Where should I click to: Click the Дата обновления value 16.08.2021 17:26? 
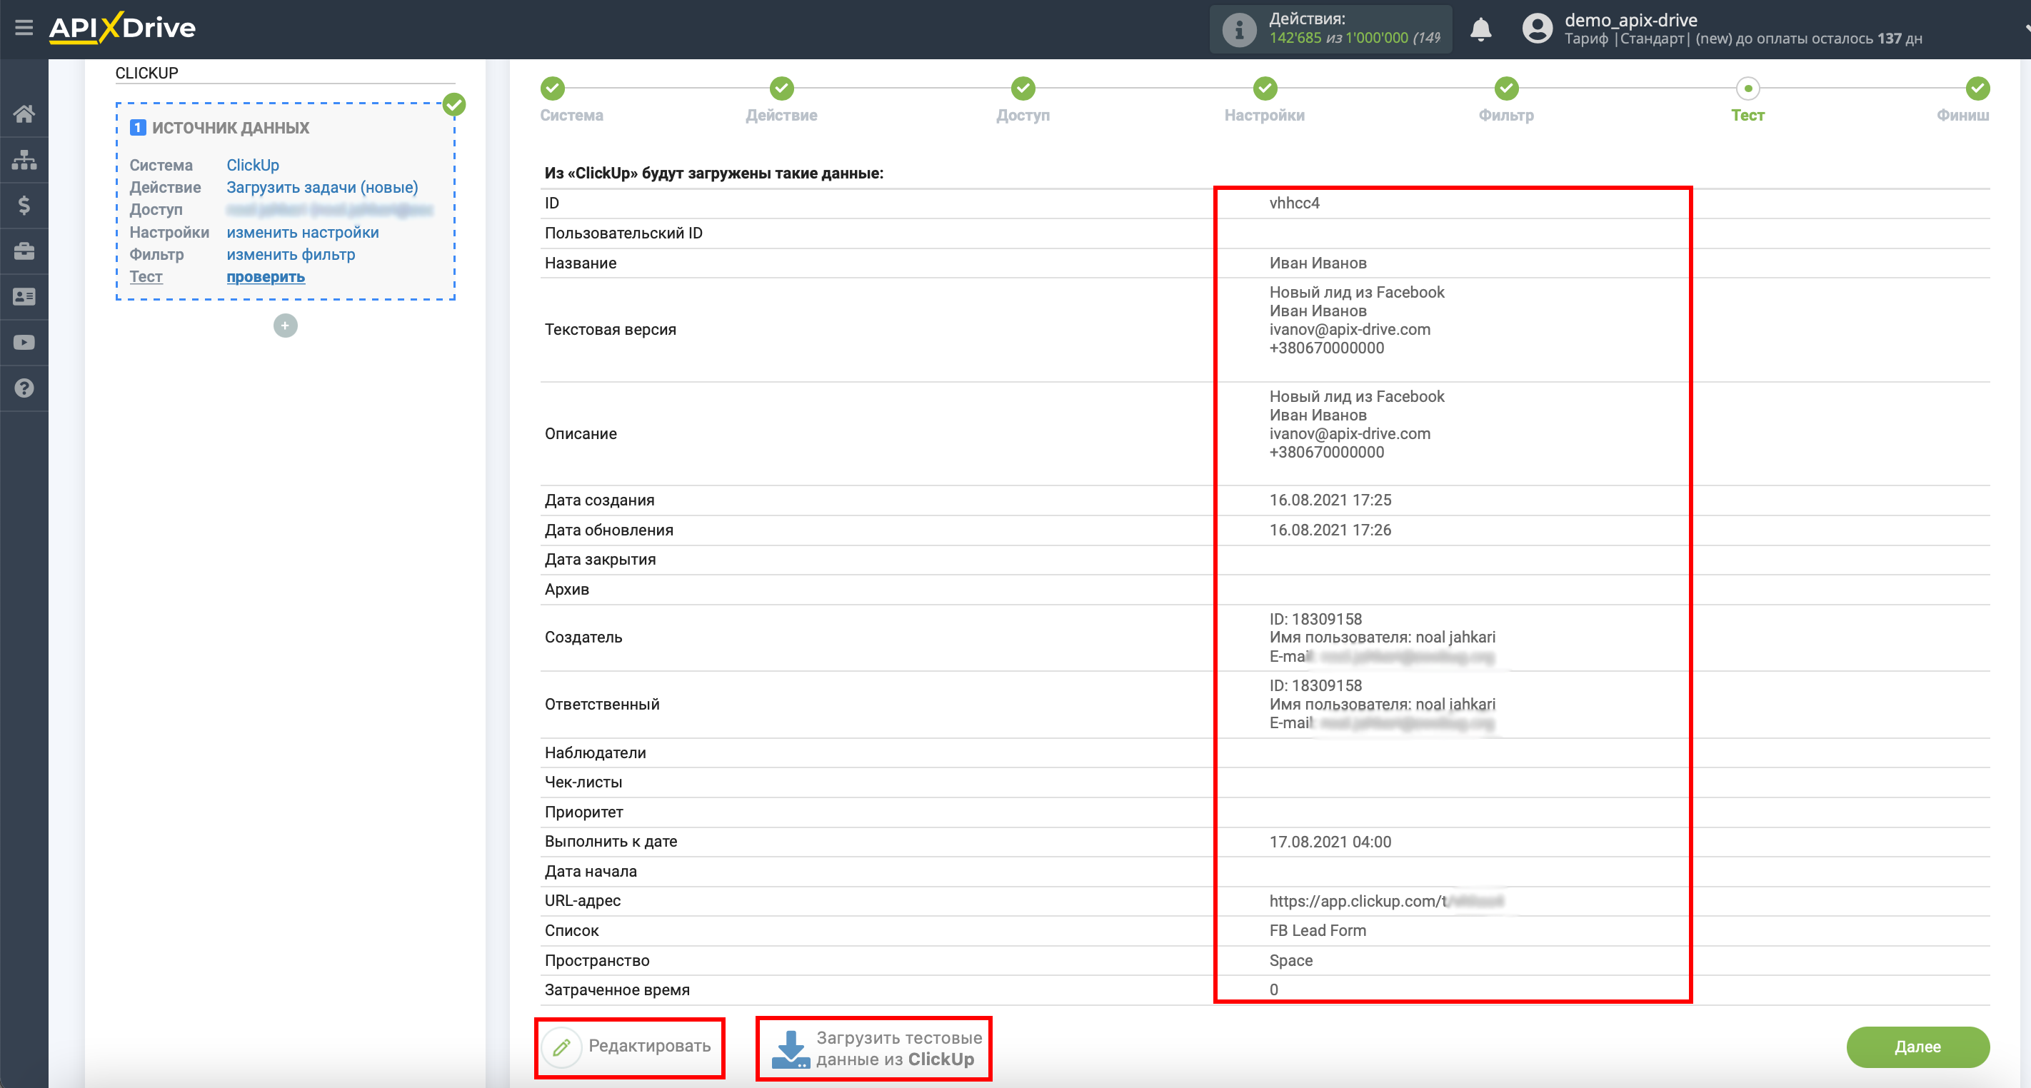pos(1330,530)
